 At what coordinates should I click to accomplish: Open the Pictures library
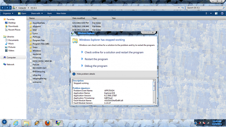tap(10, 47)
